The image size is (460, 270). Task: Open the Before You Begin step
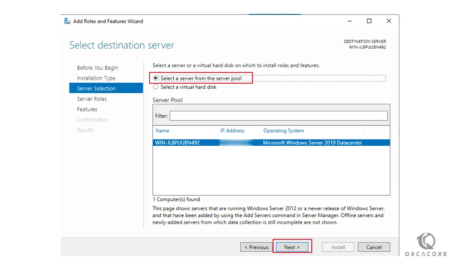coord(97,68)
